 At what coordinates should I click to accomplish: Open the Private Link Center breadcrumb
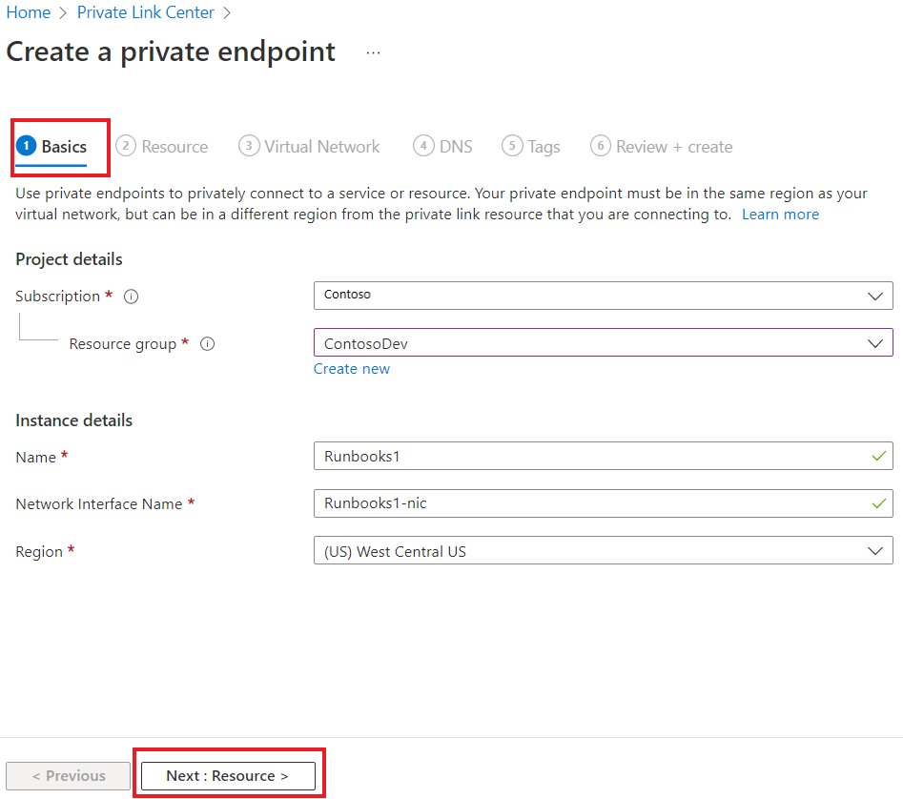[x=146, y=12]
